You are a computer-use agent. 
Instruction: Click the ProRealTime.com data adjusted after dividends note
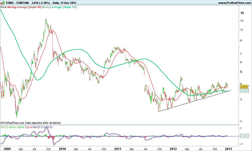31,123
